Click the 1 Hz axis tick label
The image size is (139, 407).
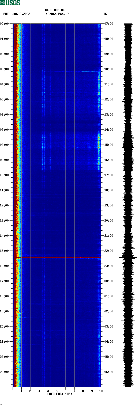coord(21,391)
